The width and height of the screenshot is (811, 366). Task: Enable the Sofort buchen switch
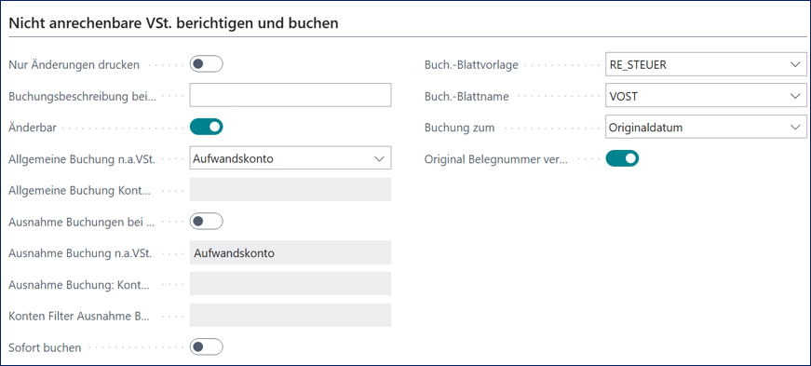coord(206,346)
